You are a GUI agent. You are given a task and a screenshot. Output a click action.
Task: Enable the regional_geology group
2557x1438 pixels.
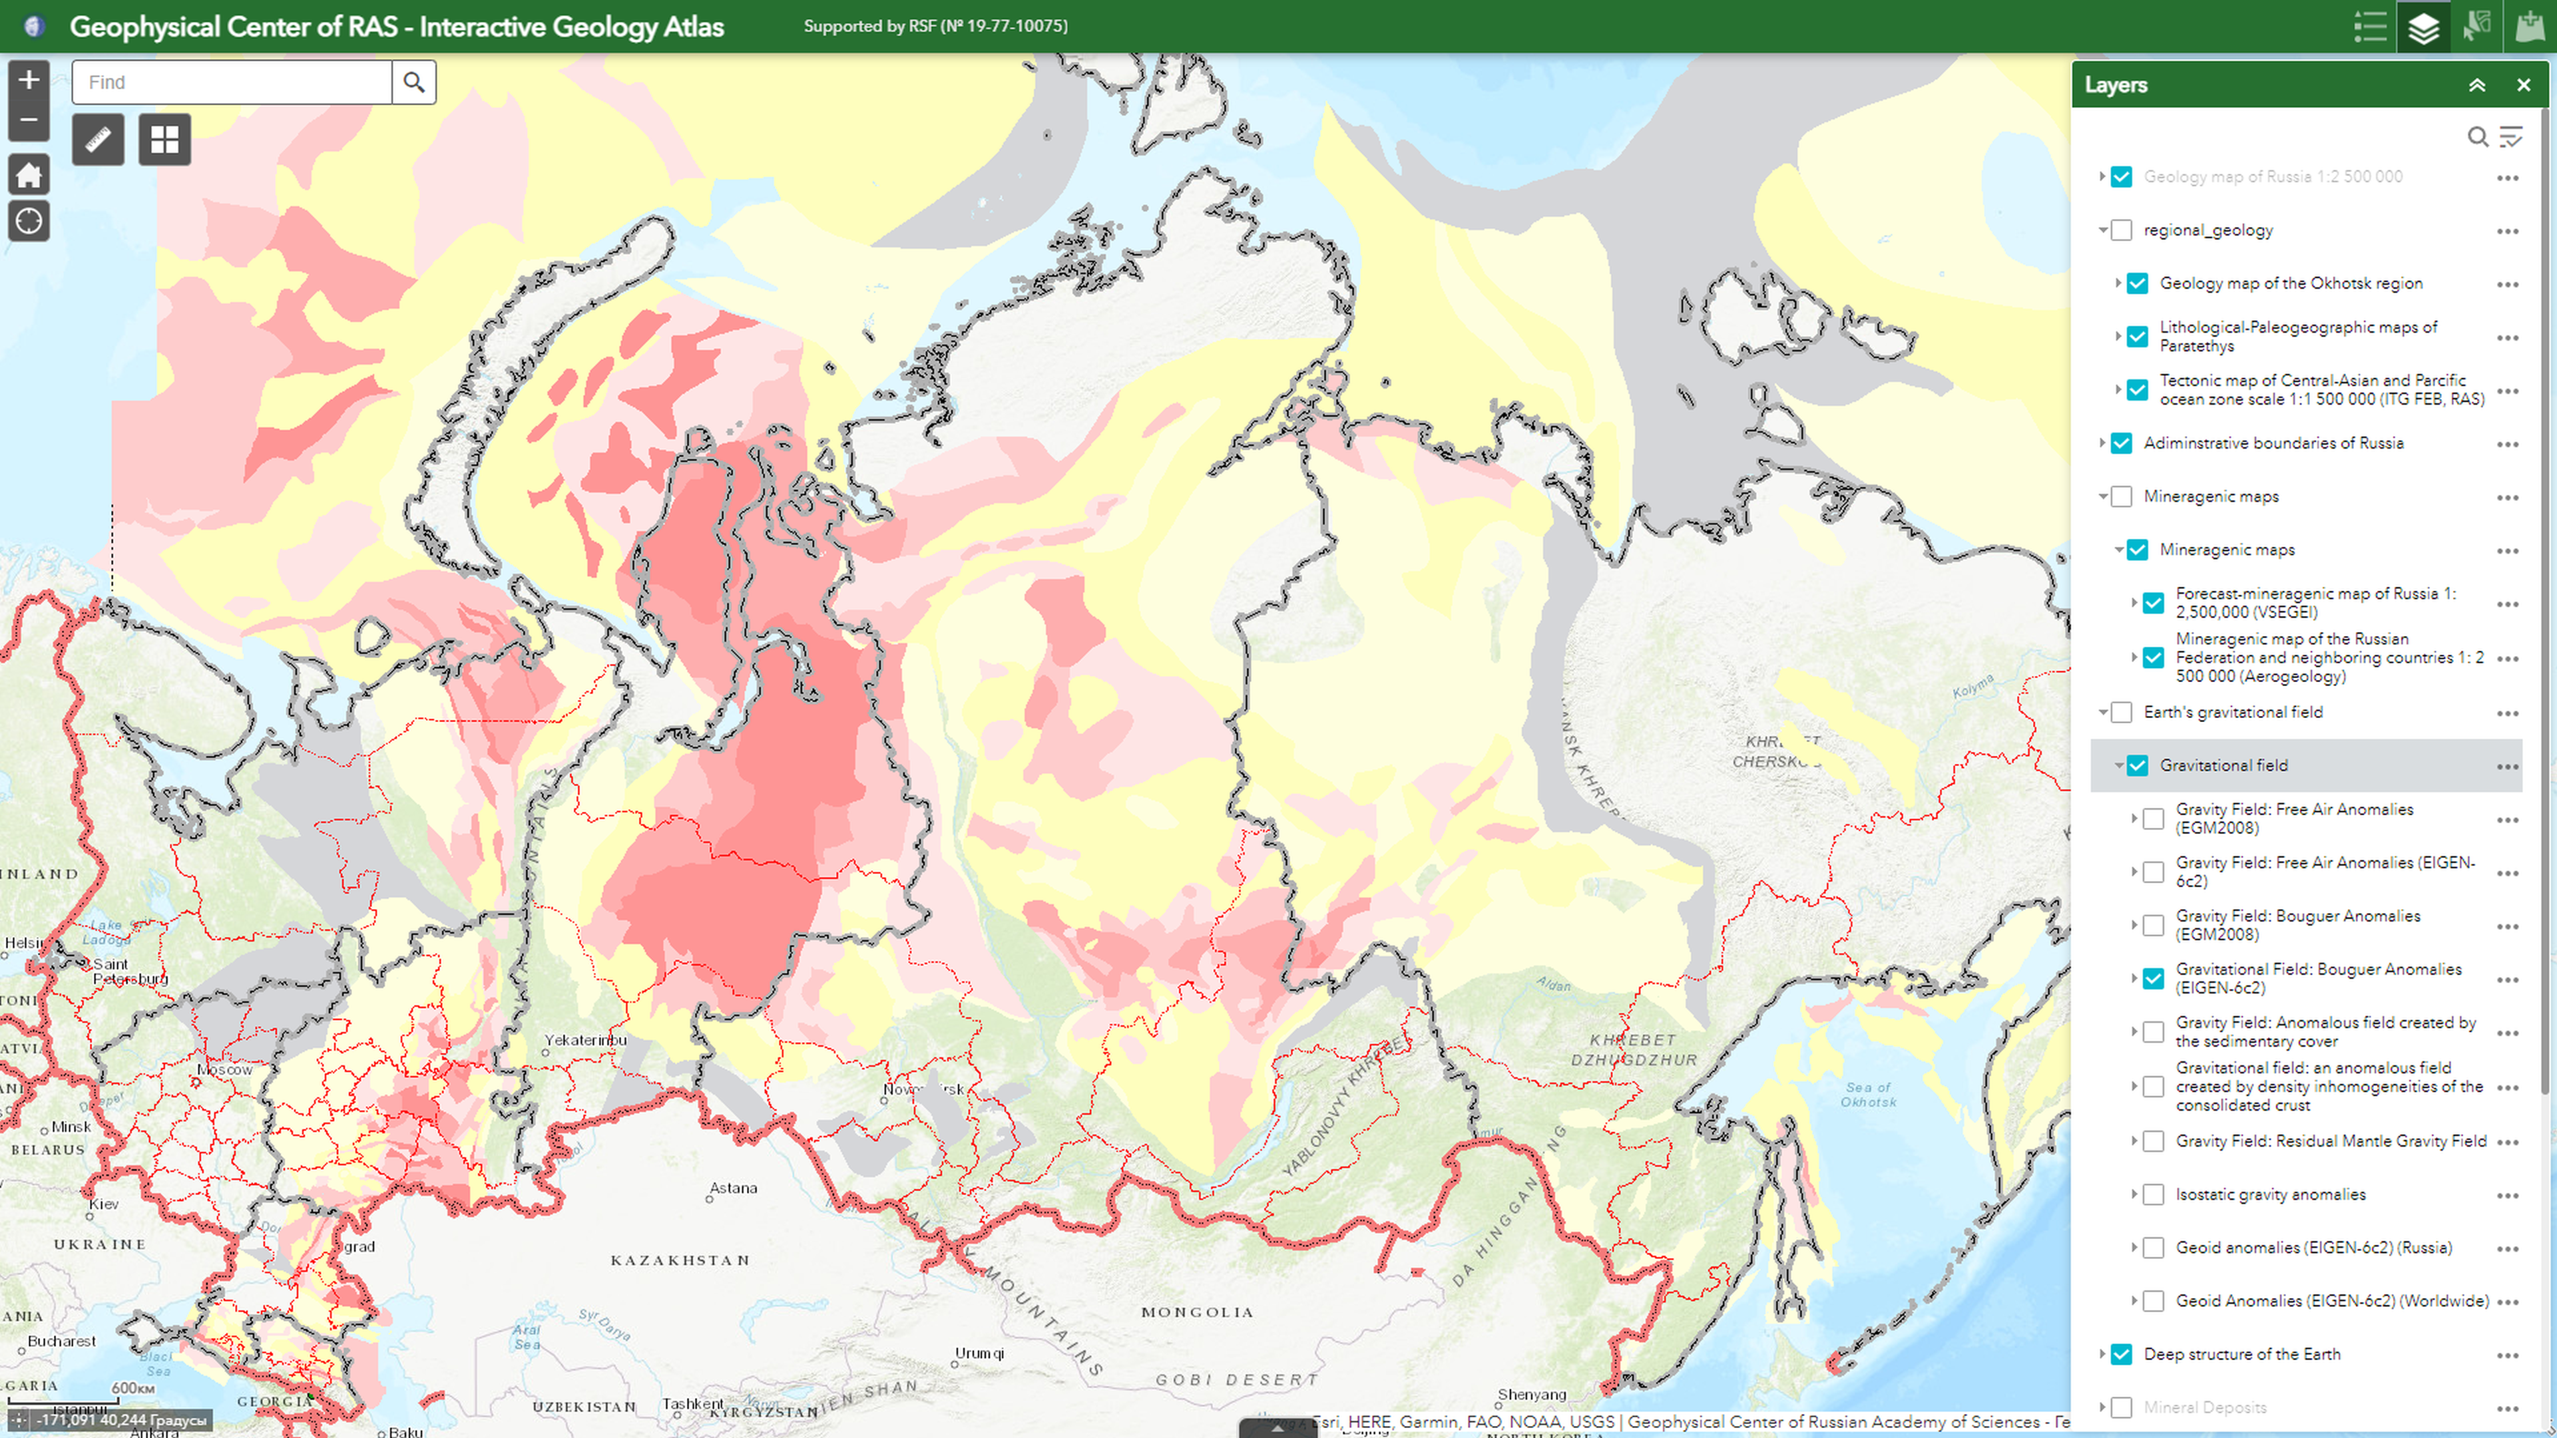(2121, 230)
